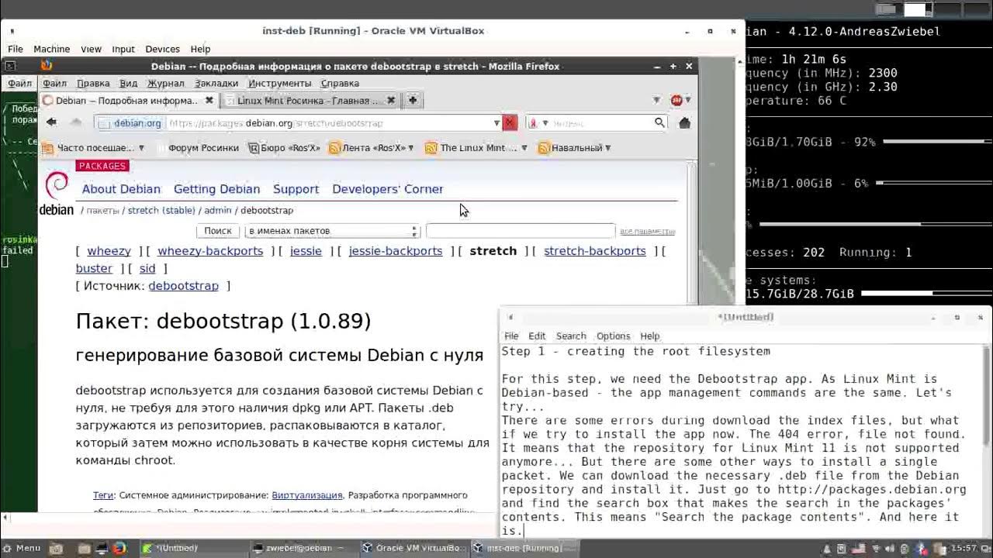
Task: Click the site identity debian.org button
Action: (130, 122)
